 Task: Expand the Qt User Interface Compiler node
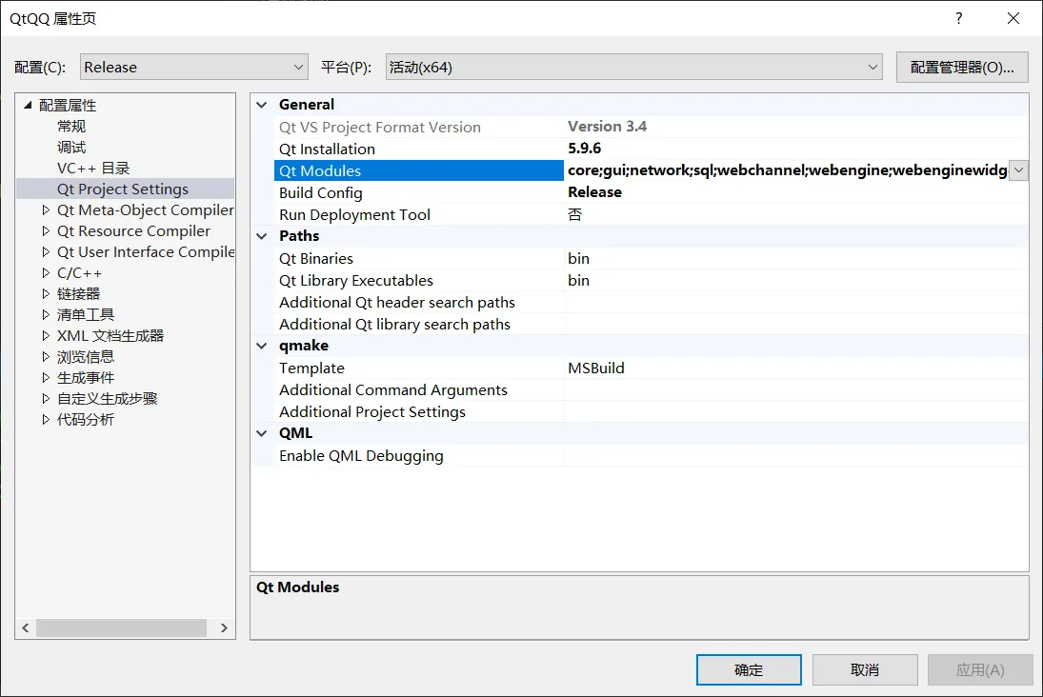(x=45, y=252)
